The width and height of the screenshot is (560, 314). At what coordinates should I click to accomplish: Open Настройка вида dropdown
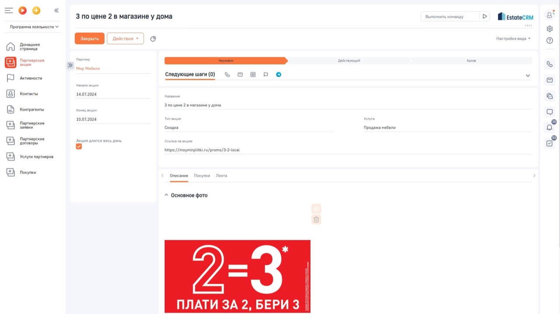(513, 38)
